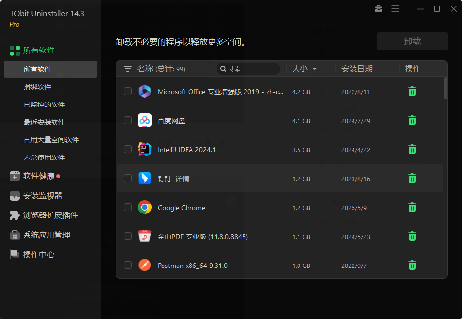The width and height of the screenshot is (462, 319).
Task: Delete Microsoft Office with its trash icon
Action: coord(412,92)
